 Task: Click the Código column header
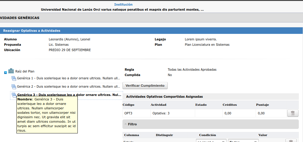coord(128,105)
